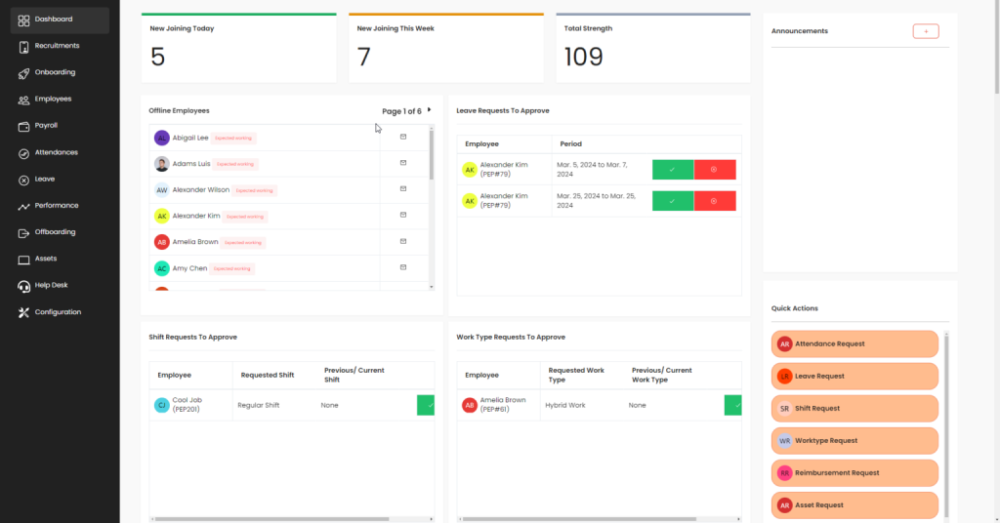Viewport: 1000px width, 523px height.
Task: Approve Alexander Kim's Mar. 5 leave request
Action: tap(673, 170)
